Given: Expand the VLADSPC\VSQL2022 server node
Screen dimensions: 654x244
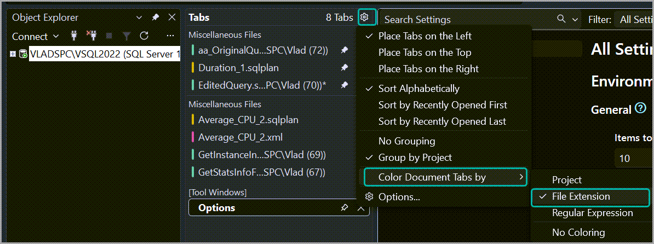Looking at the screenshot, I should [13, 54].
